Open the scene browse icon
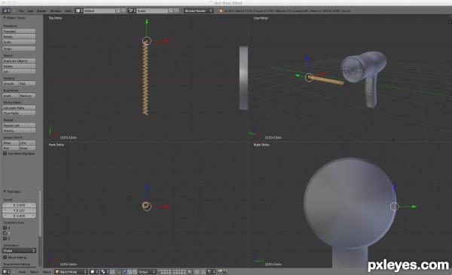This screenshot has height=275, width=452. point(132,11)
